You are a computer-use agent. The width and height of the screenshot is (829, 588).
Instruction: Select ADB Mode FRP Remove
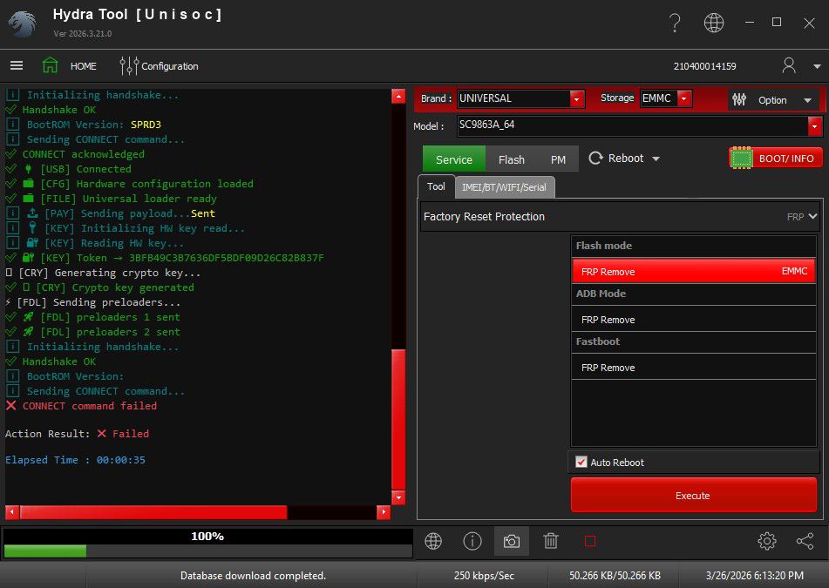(x=694, y=319)
